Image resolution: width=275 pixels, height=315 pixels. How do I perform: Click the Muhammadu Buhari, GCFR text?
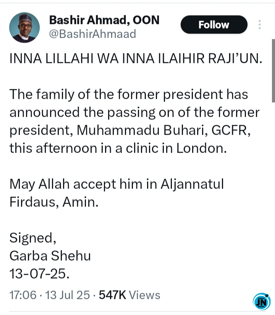[163, 130]
